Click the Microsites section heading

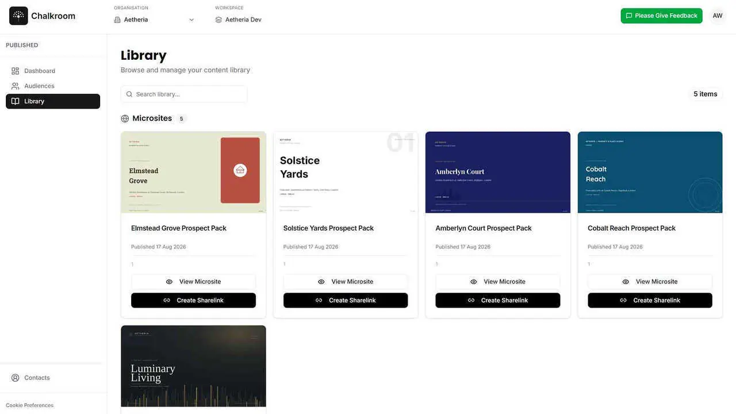point(152,118)
